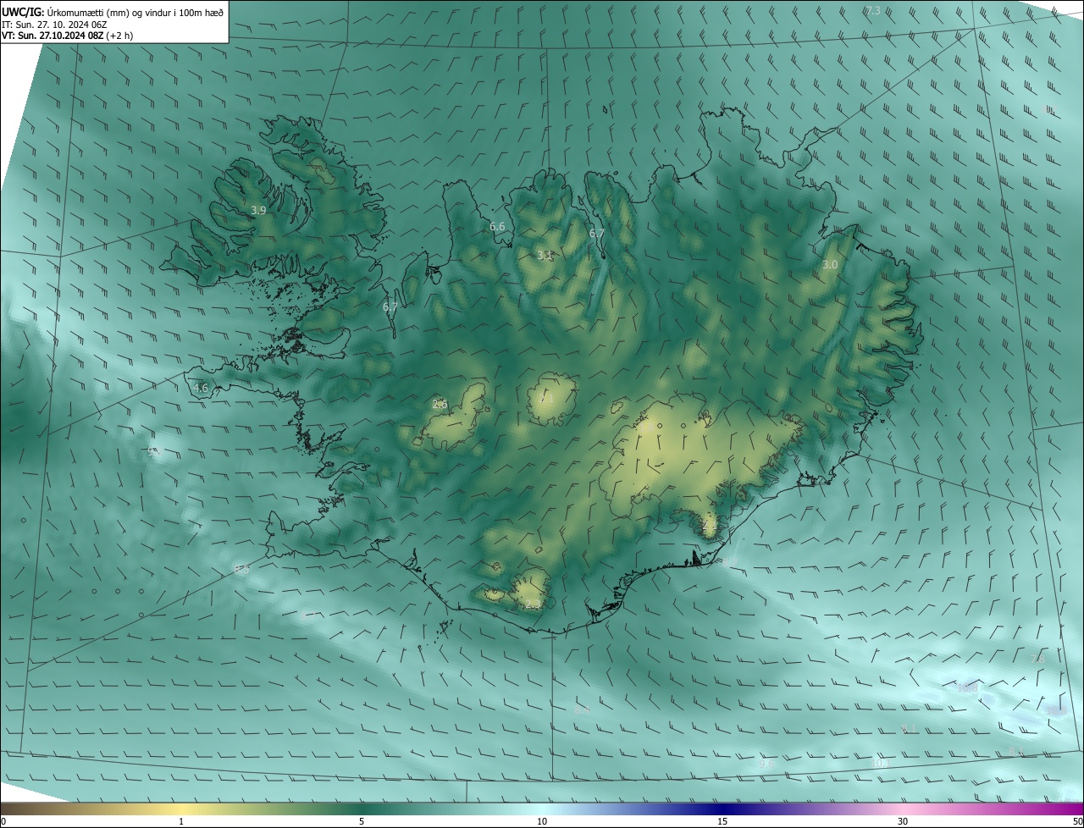Image resolution: width=1084 pixels, height=828 pixels.
Task: Click the '1' tick on the colour scale
Action: click(x=181, y=822)
